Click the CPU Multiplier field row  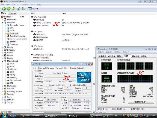(x=49, y=37)
